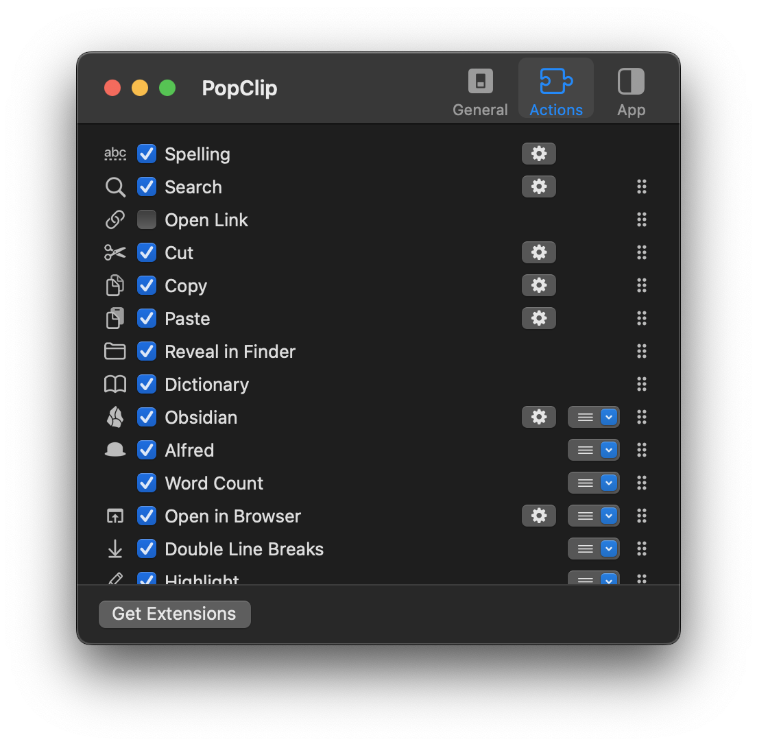Screen dimensions: 757x746
Task: Switch to the General tab
Action: click(x=480, y=93)
